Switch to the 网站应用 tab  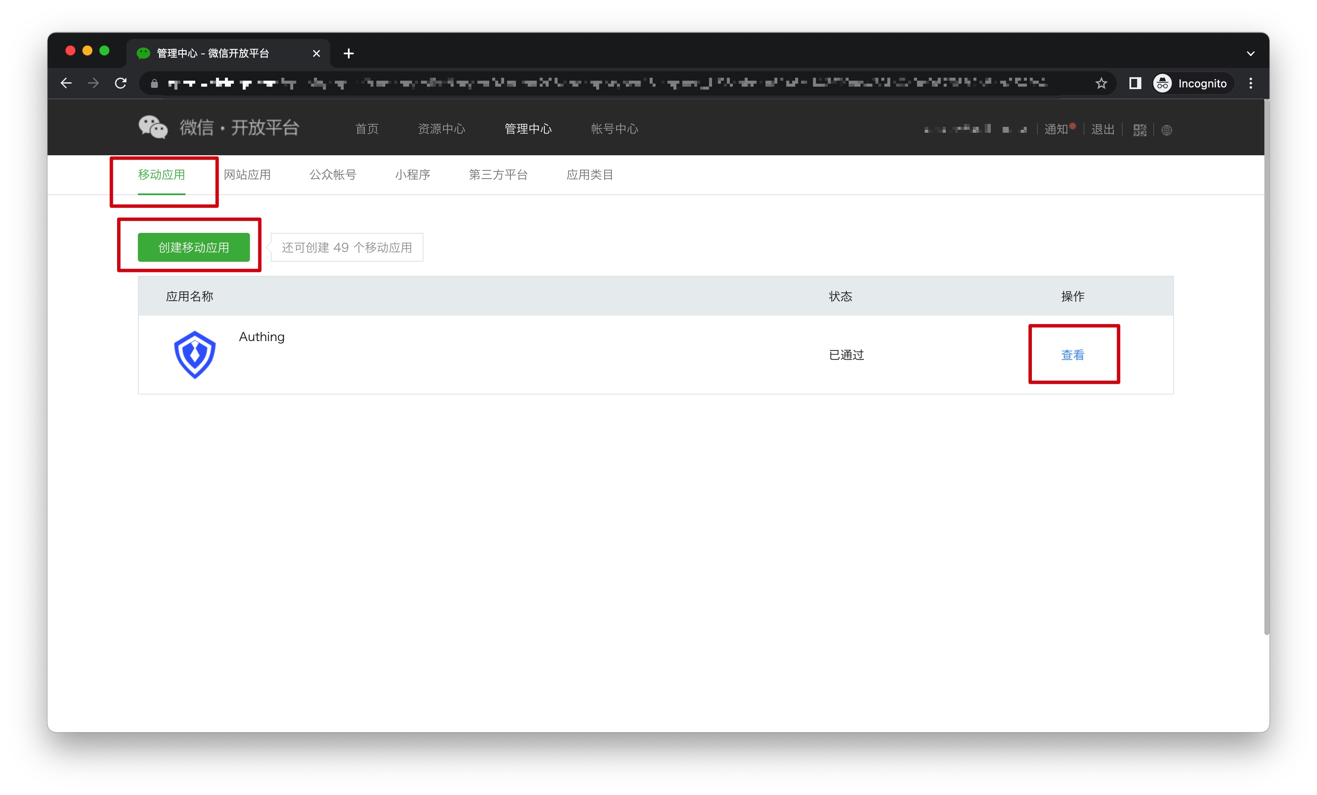(x=247, y=175)
